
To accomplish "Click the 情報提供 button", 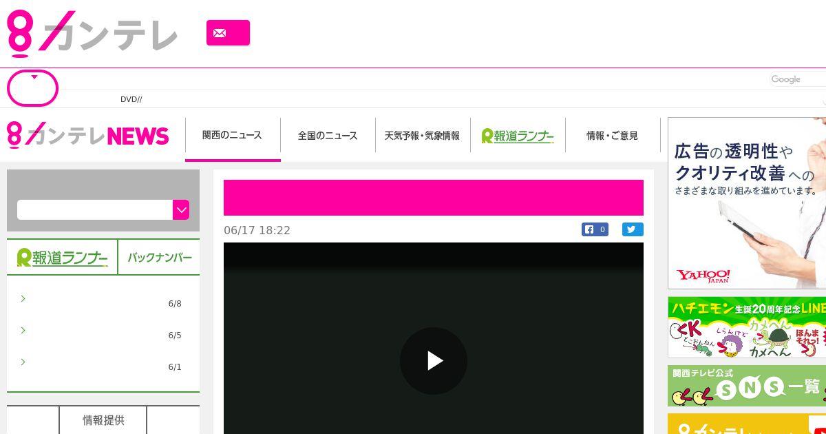I will pyautogui.click(x=103, y=420).
